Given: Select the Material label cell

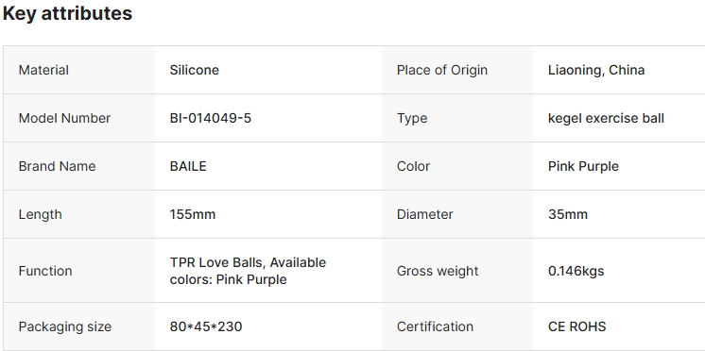Looking at the screenshot, I should [x=79, y=70].
